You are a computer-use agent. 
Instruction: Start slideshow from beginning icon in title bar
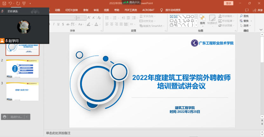(x=24, y=3)
